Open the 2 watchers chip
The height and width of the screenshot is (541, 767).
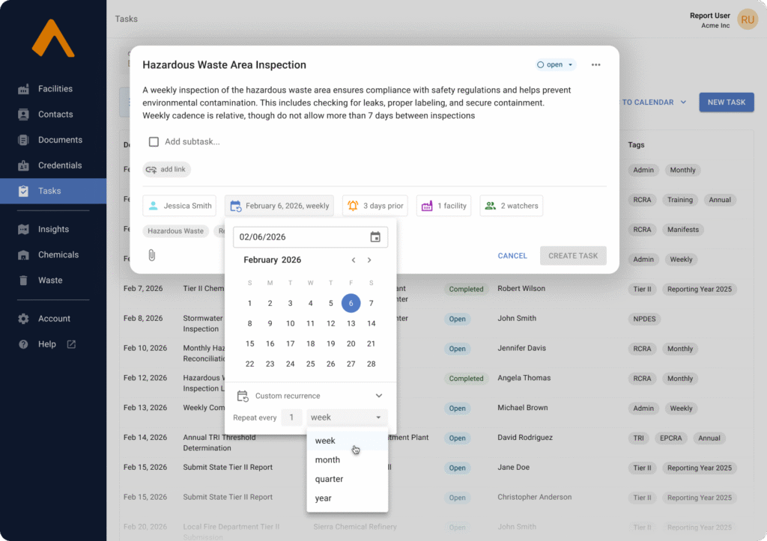pos(511,206)
